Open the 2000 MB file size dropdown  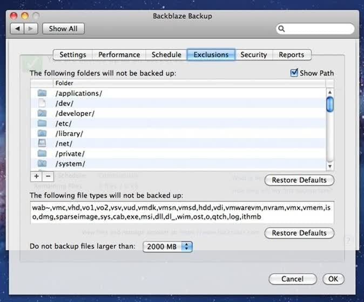click(x=167, y=246)
